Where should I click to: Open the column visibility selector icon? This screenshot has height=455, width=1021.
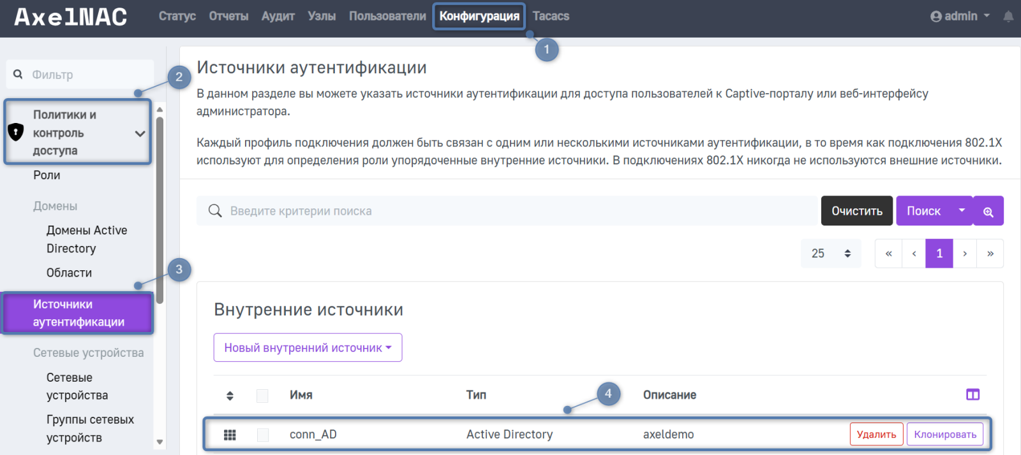click(973, 395)
